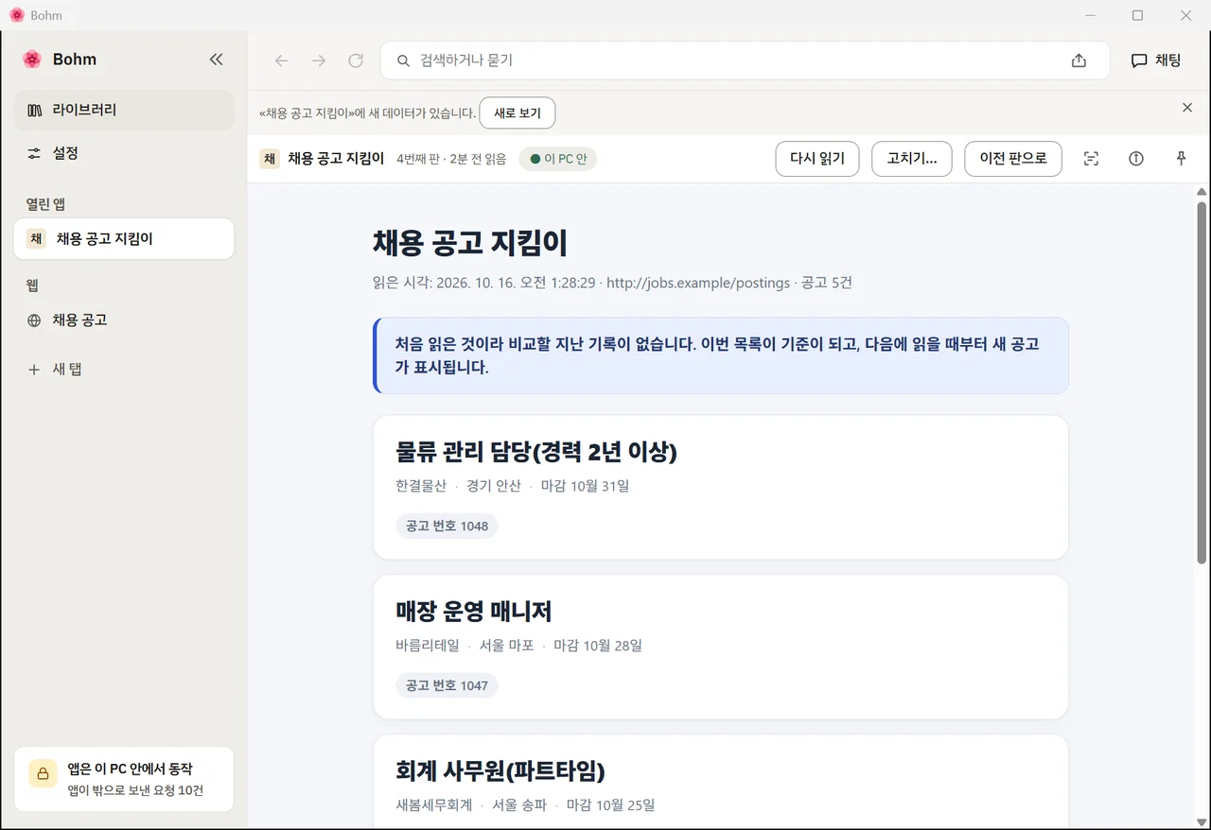Click the 이전 판으로 button
Image resolution: width=1211 pixels, height=830 pixels.
[1013, 159]
